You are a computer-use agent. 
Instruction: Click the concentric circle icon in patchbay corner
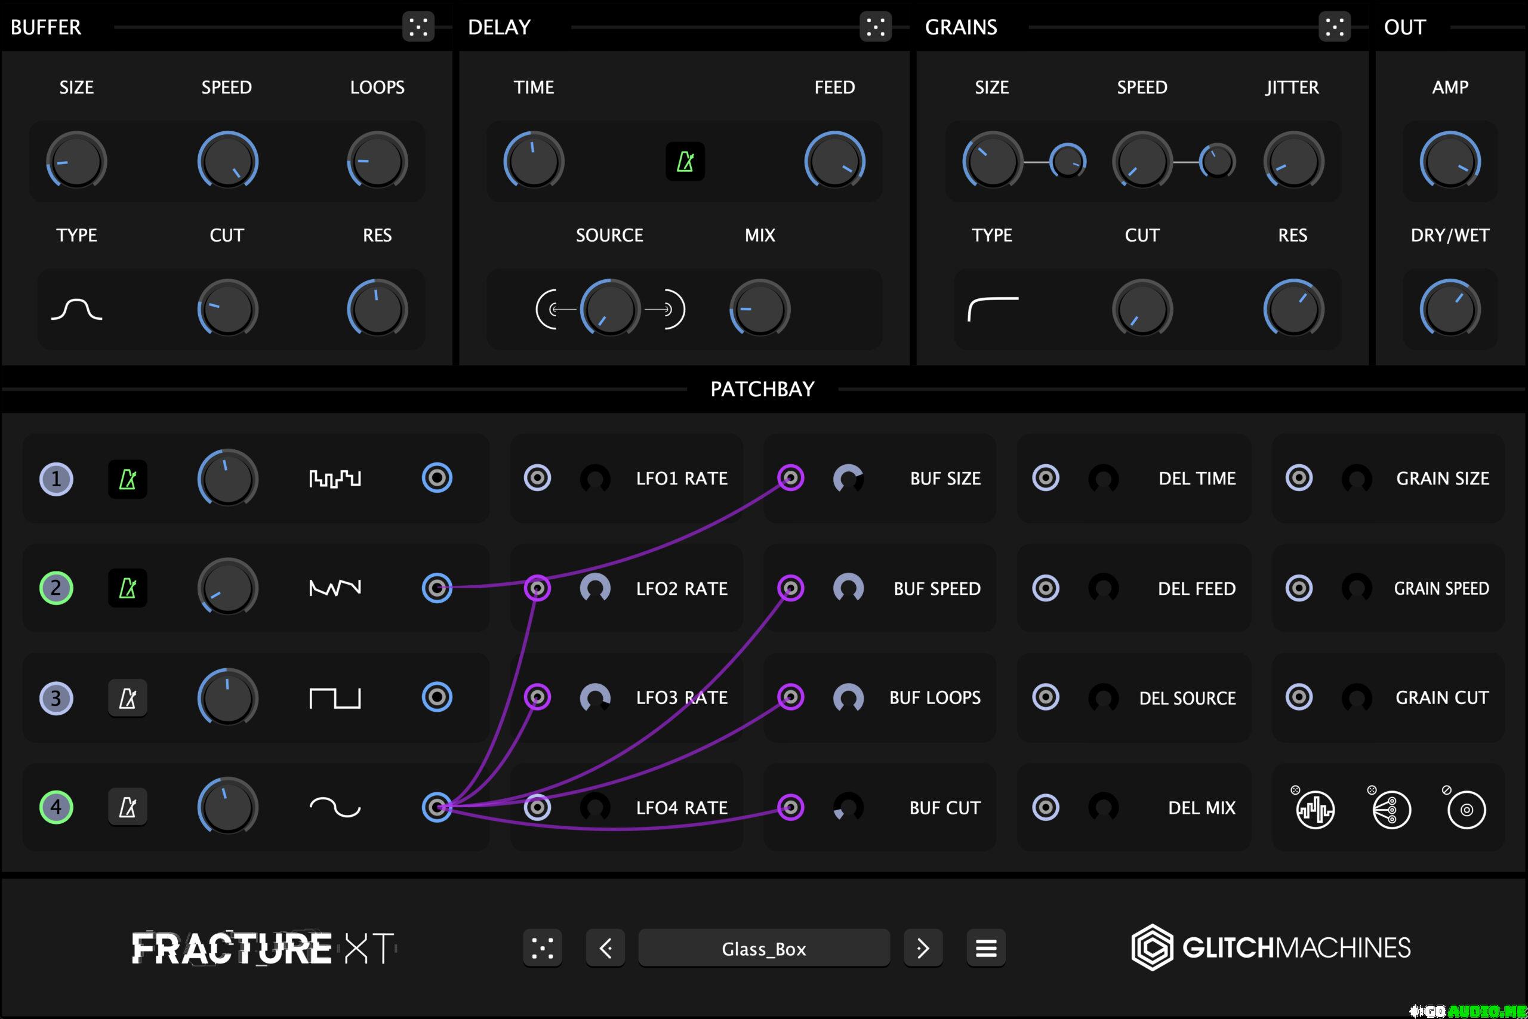[1467, 810]
